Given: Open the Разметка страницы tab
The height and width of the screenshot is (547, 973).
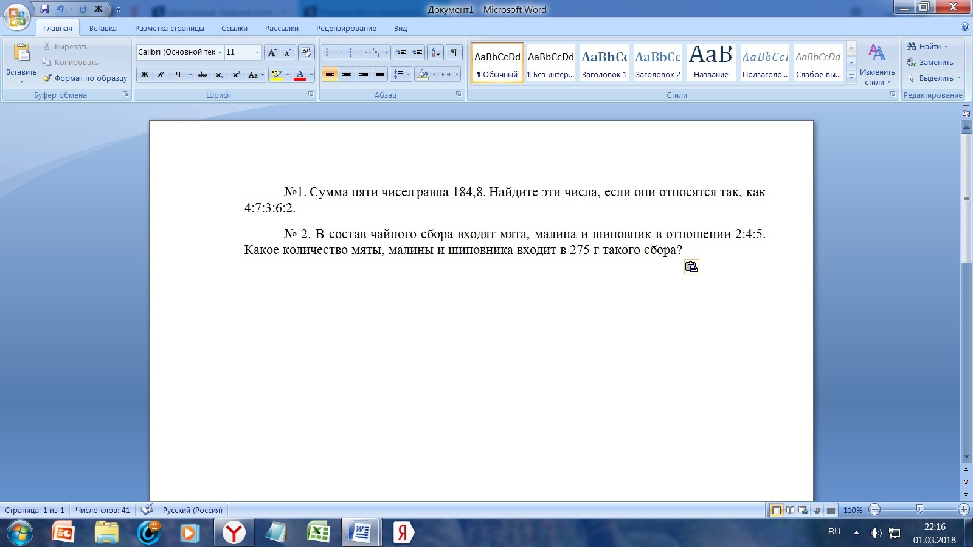Looking at the screenshot, I should point(170,29).
